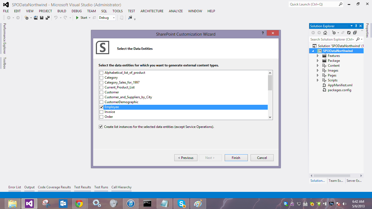Screen dimensions: 372x209
Task: Expand the Pages node
Action: pyautogui.click(x=318, y=75)
